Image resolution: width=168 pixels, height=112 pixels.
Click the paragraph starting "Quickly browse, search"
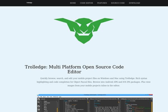click(x=94, y=82)
